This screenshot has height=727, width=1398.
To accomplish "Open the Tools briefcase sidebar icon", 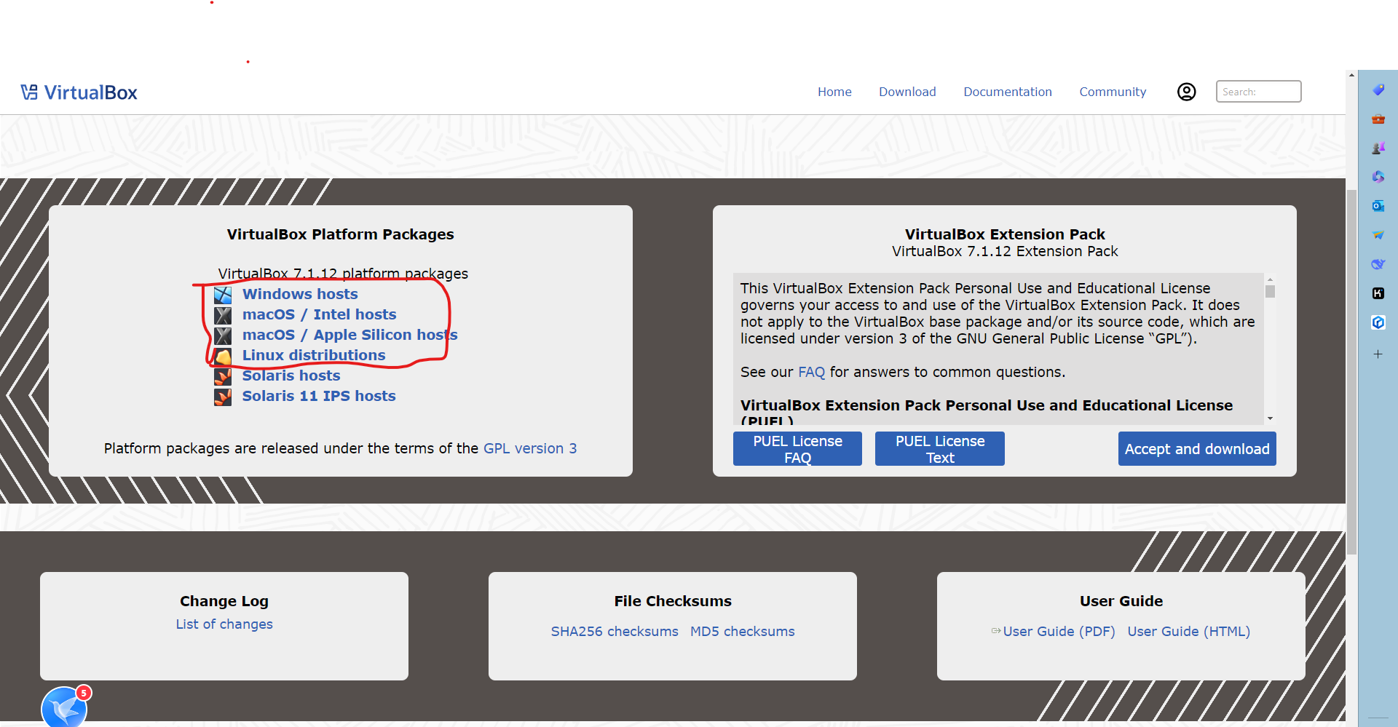I will pos(1378,119).
